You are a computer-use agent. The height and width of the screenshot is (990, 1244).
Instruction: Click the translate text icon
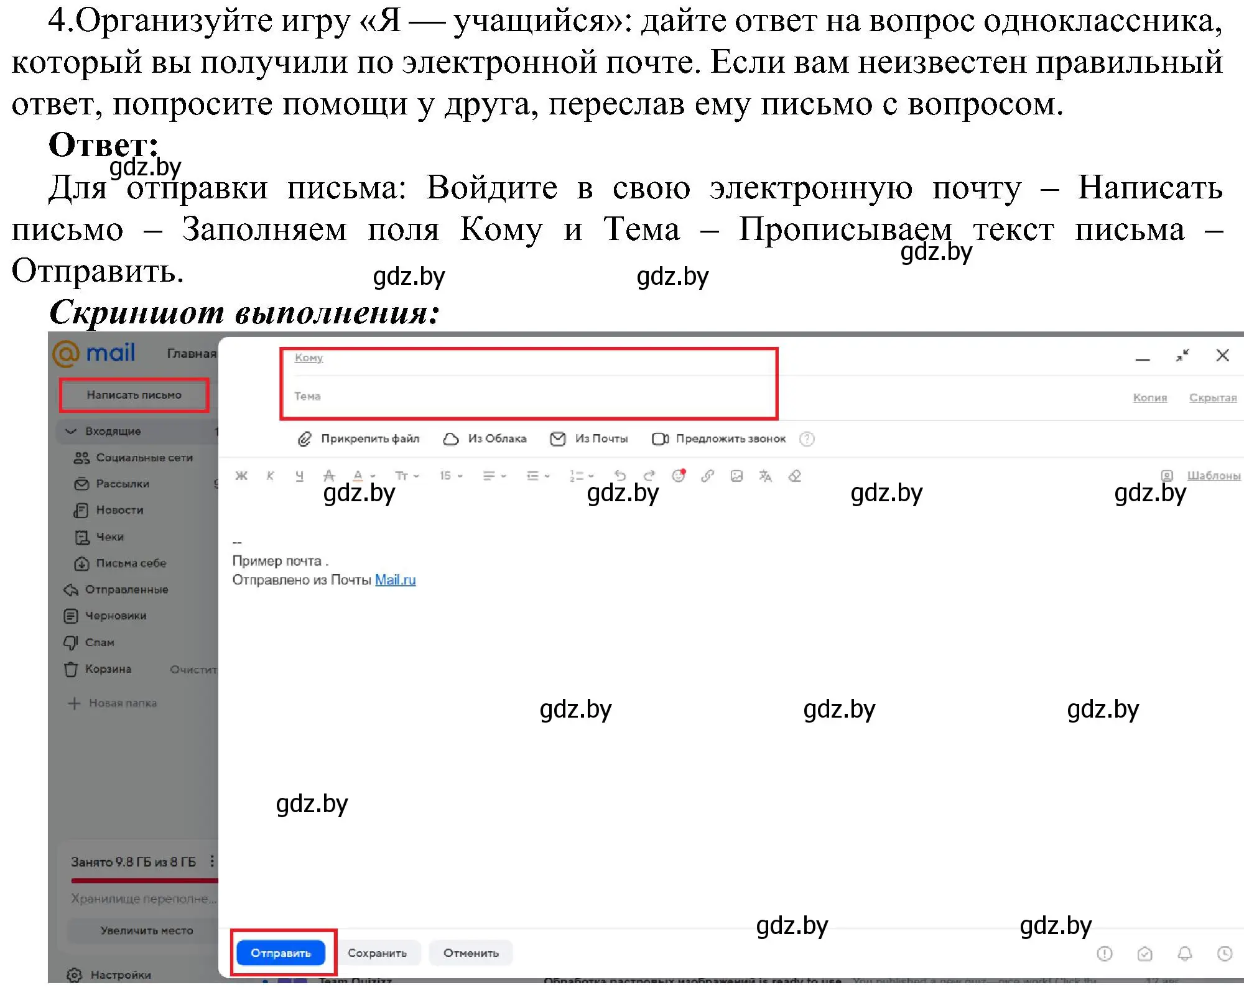pyautogui.click(x=765, y=476)
